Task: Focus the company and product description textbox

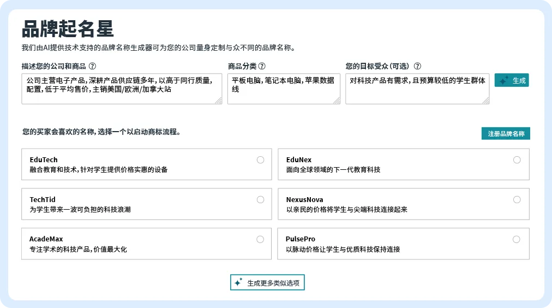Action: point(121,88)
